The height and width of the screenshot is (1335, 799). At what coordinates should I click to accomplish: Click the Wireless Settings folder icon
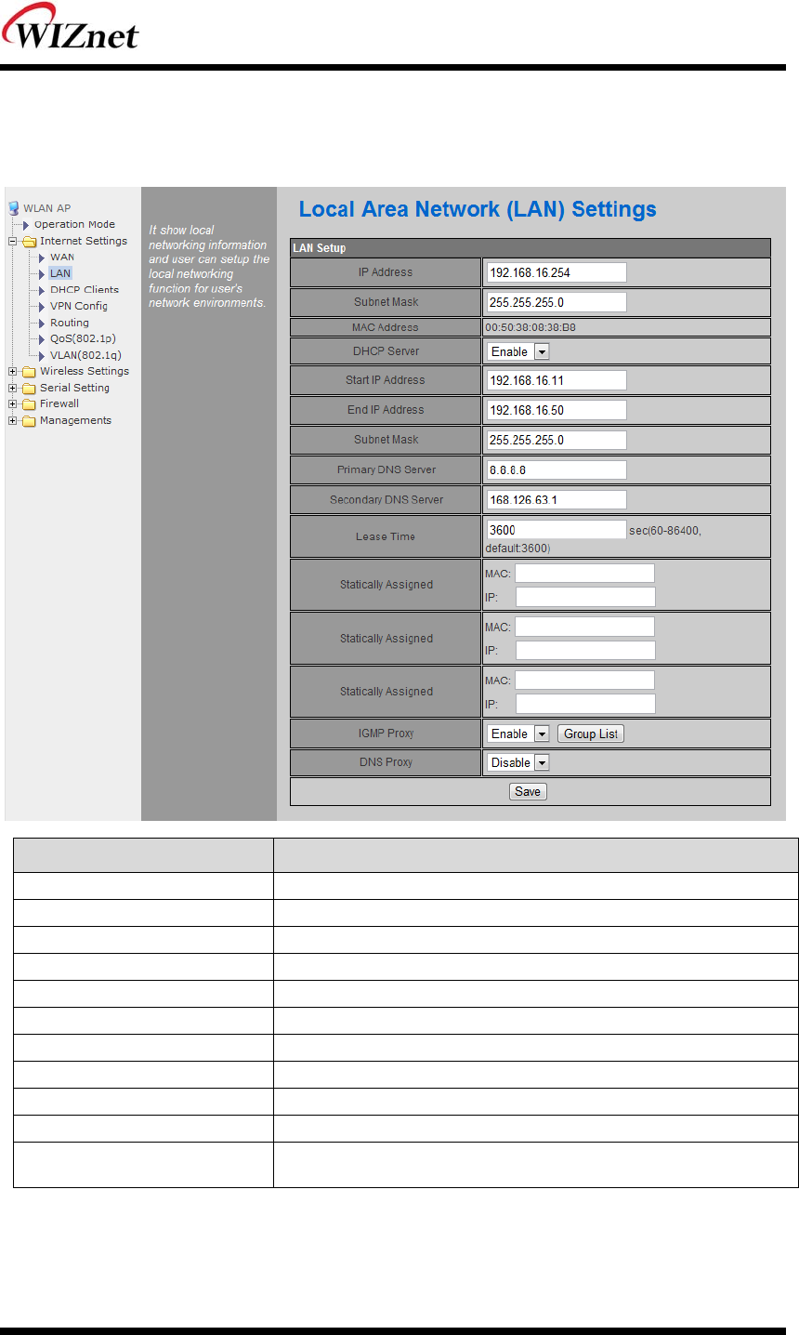tap(30, 372)
